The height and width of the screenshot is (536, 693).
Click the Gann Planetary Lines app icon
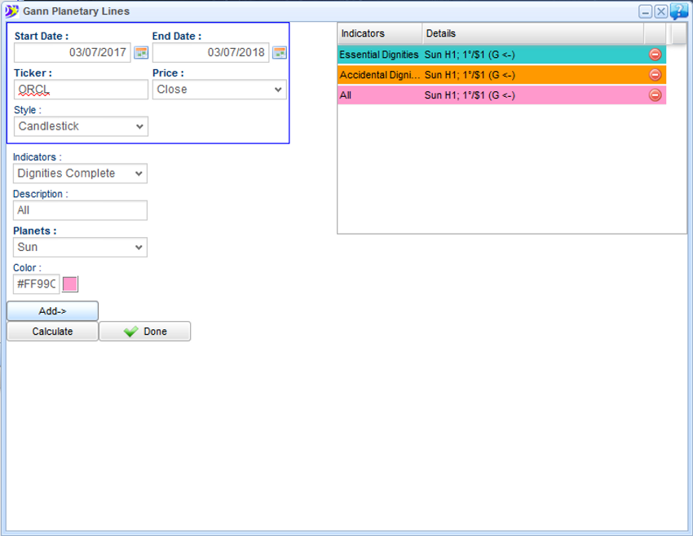pyautogui.click(x=11, y=11)
